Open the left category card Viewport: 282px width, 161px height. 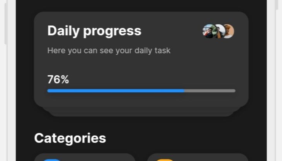(x=85, y=157)
